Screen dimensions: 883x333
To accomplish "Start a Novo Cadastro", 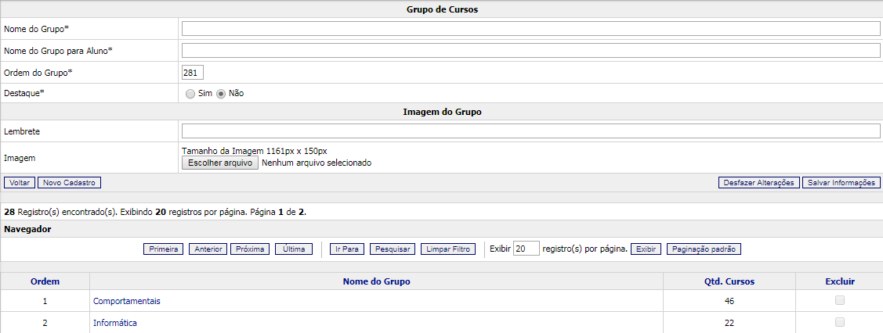I will tap(69, 183).
